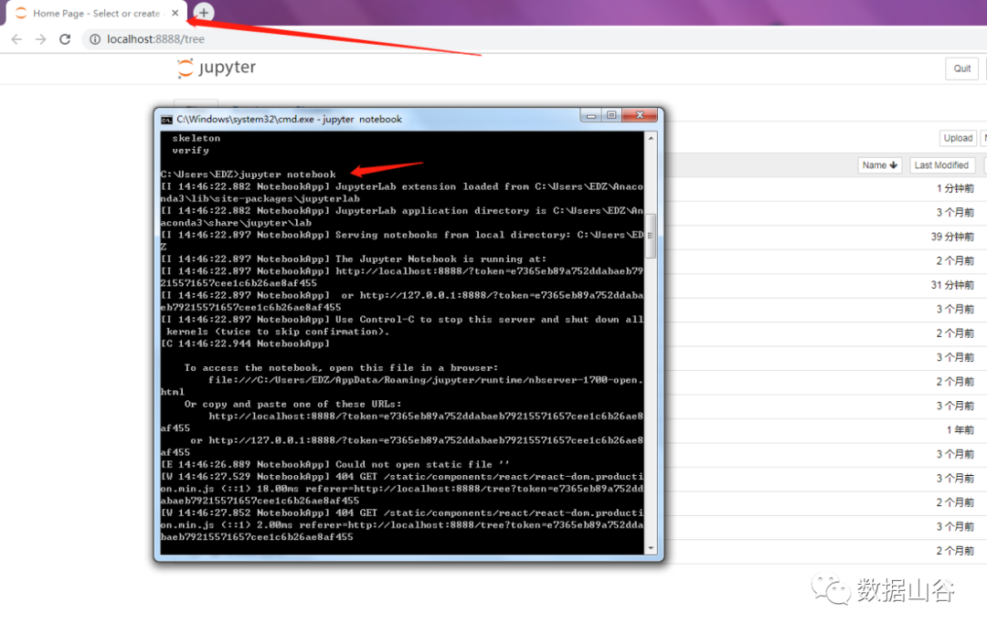
Task: Upload a file to Jupyter
Action: tap(958, 138)
